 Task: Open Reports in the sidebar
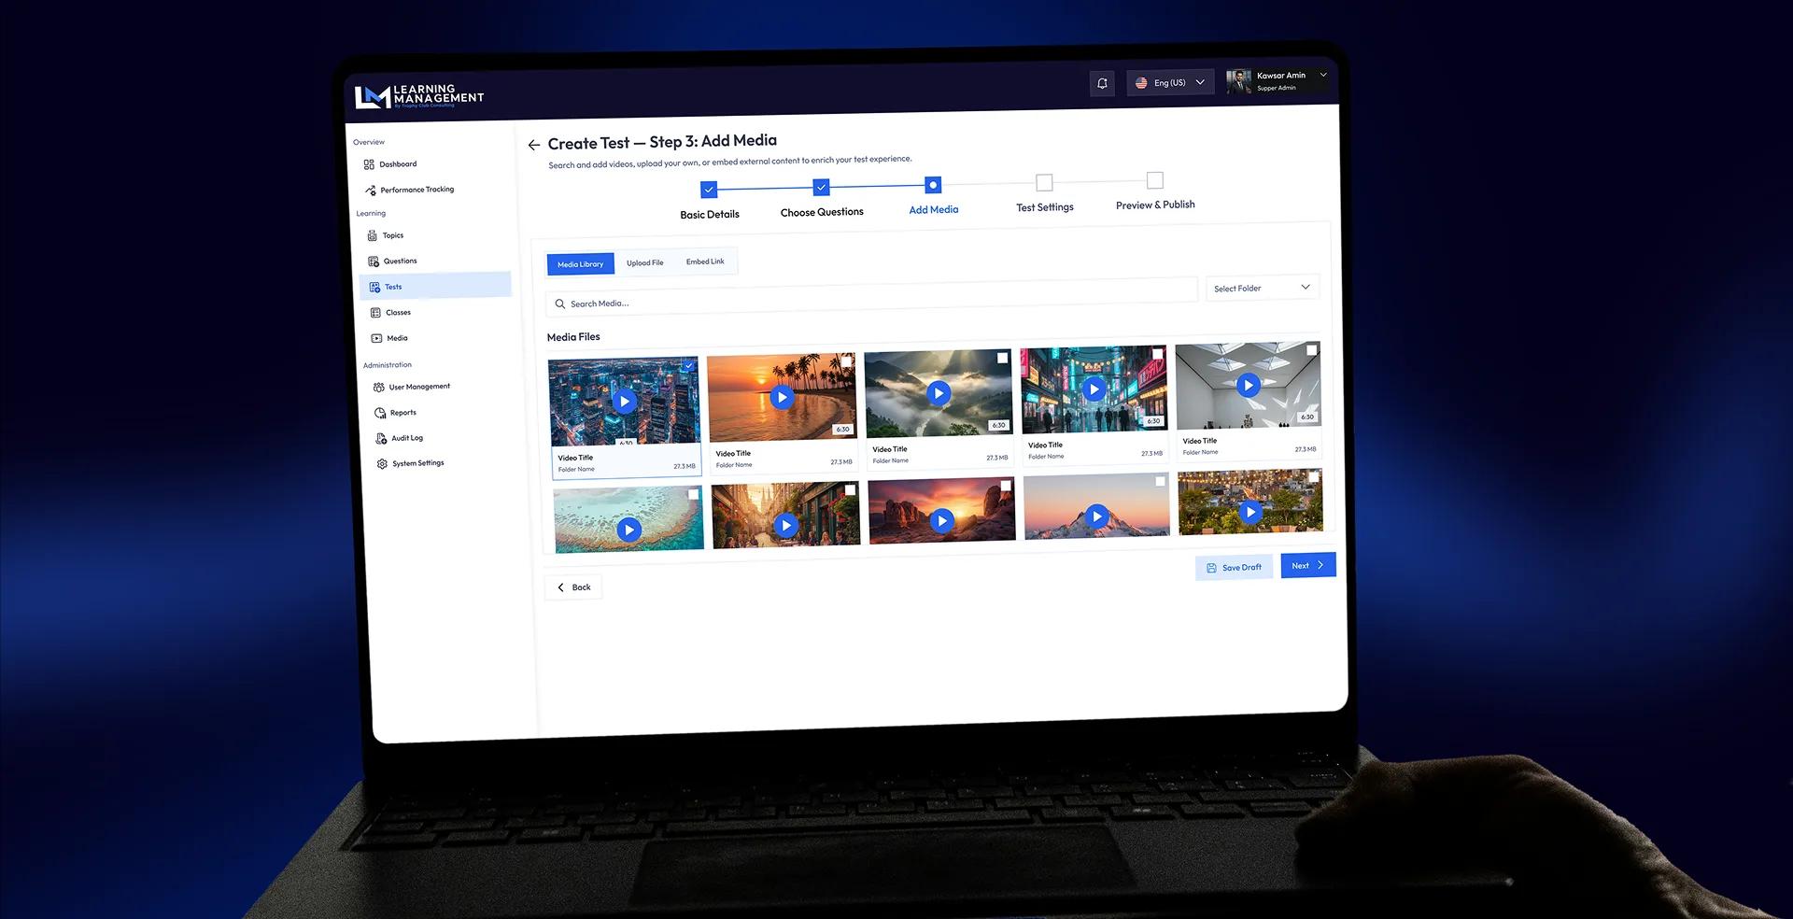396,413
